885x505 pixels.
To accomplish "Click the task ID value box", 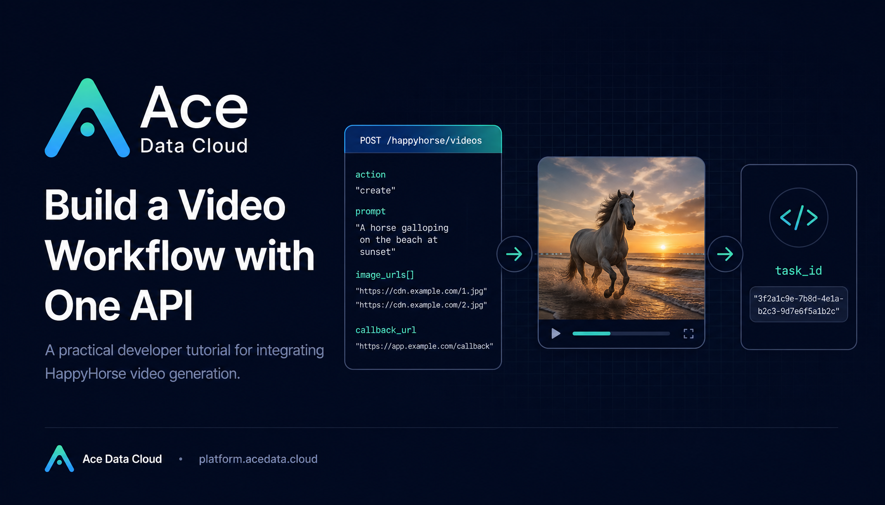I will [799, 305].
